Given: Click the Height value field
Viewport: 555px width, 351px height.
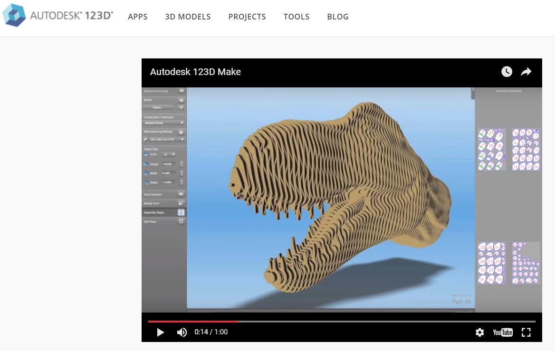Looking at the screenshot, I should click(x=169, y=164).
